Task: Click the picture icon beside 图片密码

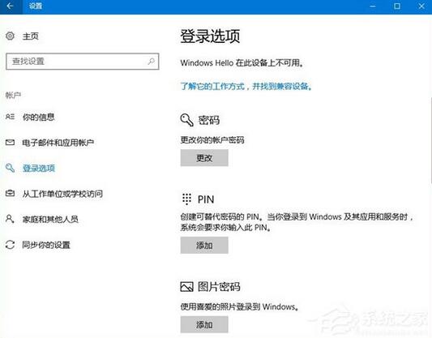Action: [x=186, y=287]
